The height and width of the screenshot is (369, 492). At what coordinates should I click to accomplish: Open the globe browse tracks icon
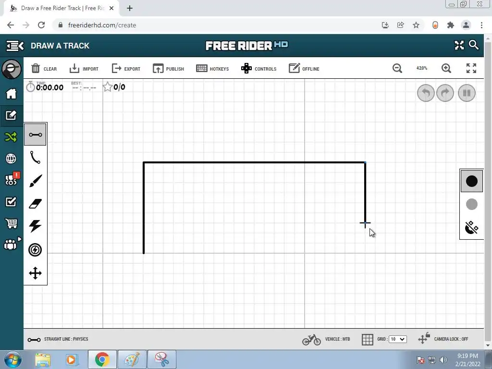pyautogui.click(x=11, y=159)
